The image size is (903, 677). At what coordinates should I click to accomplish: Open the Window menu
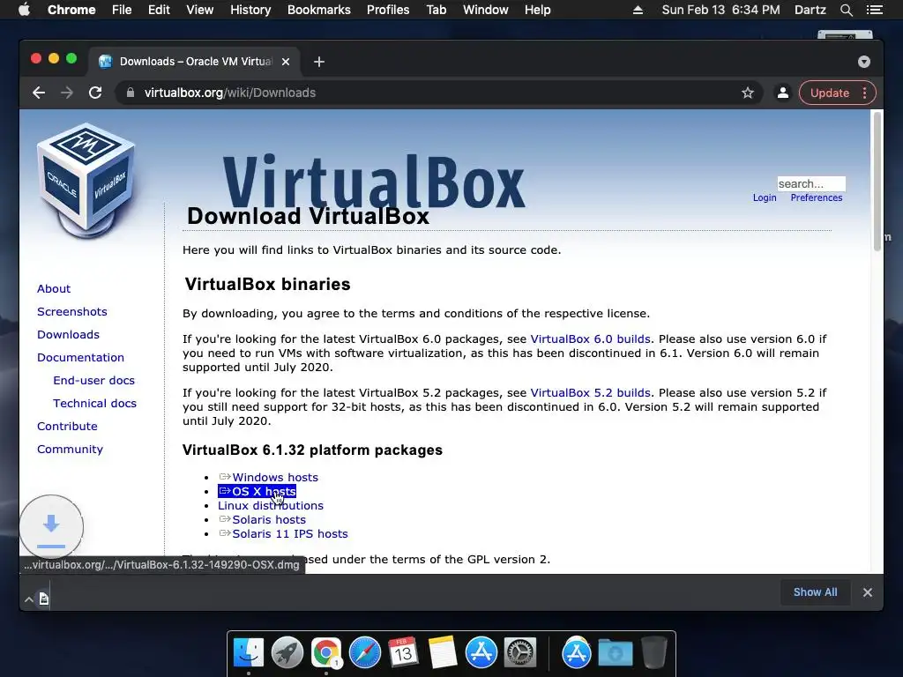pyautogui.click(x=486, y=10)
